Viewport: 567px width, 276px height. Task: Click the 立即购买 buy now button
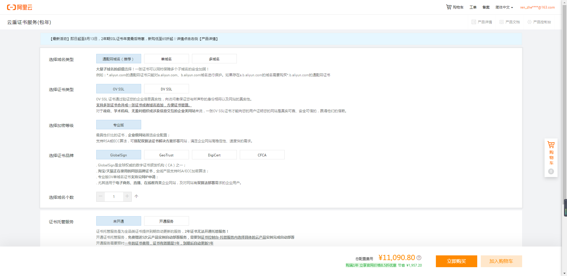[x=456, y=261]
